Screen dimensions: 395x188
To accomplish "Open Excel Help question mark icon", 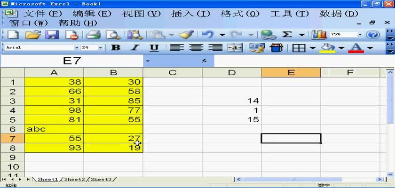I will pyautogui.click(x=373, y=35).
